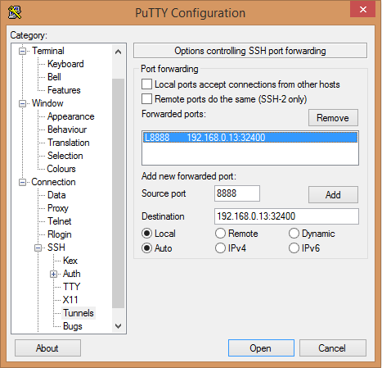
Task: Open the Colours category
Action: tap(61, 169)
